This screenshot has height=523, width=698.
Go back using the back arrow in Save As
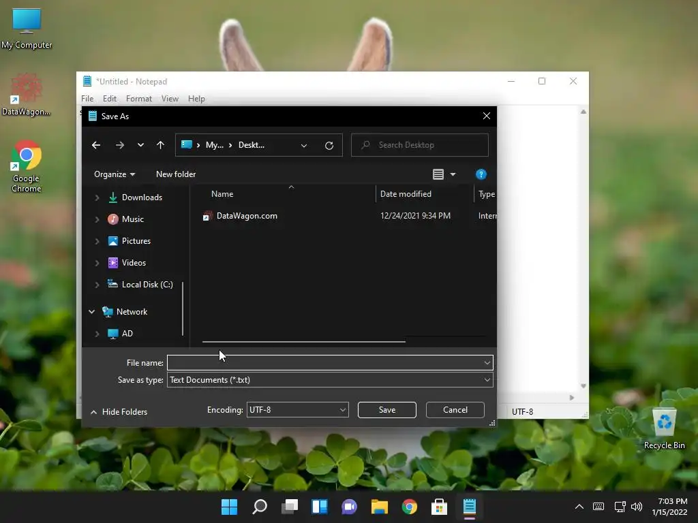pyautogui.click(x=96, y=145)
